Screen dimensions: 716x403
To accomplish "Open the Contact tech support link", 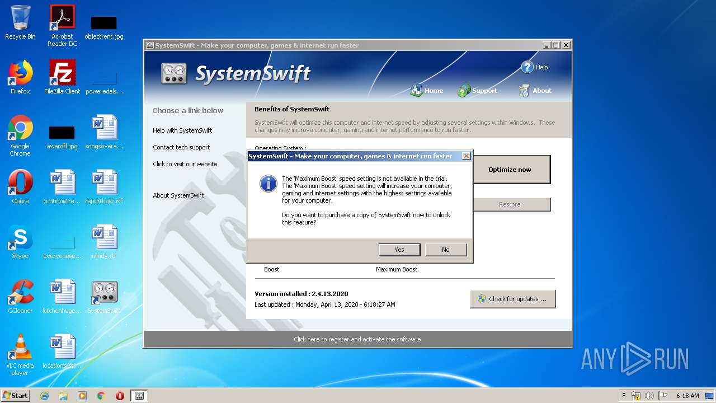I will (181, 147).
